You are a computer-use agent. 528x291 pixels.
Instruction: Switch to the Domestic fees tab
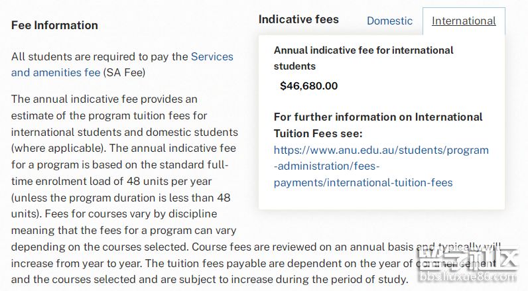click(389, 21)
